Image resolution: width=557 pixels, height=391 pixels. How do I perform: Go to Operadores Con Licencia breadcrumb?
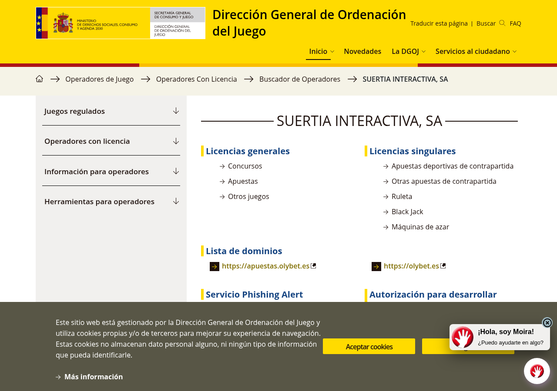point(197,79)
